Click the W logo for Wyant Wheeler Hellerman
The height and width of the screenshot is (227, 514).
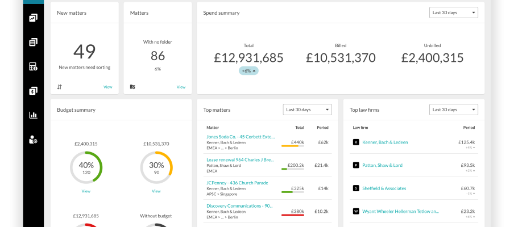pyautogui.click(x=356, y=211)
